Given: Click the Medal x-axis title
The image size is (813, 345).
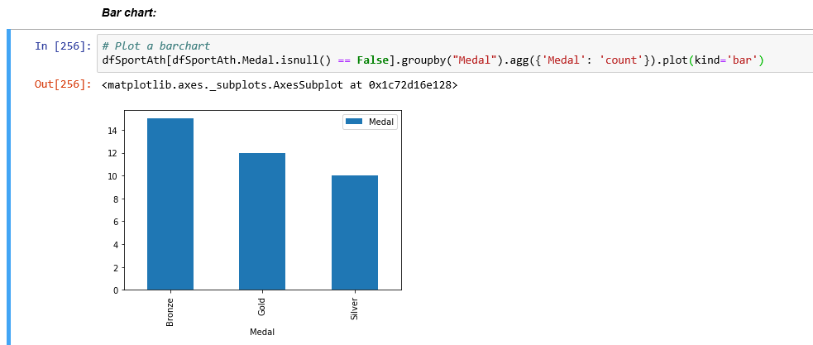Looking at the screenshot, I should tap(262, 333).
